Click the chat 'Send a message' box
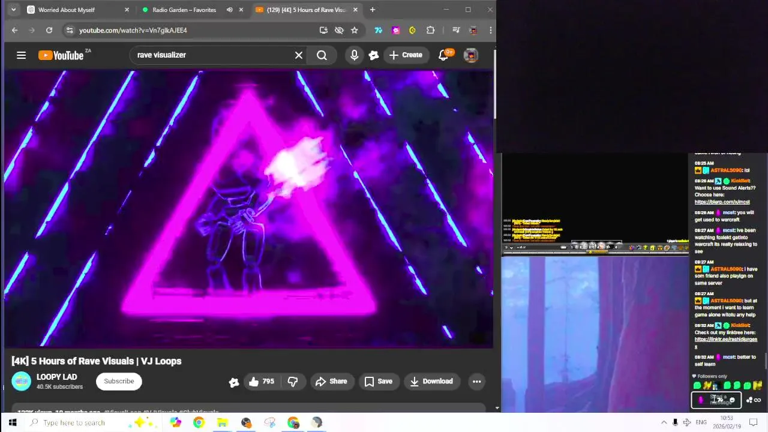Image resolution: width=768 pixels, height=432 pixels. tap(717, 400)
